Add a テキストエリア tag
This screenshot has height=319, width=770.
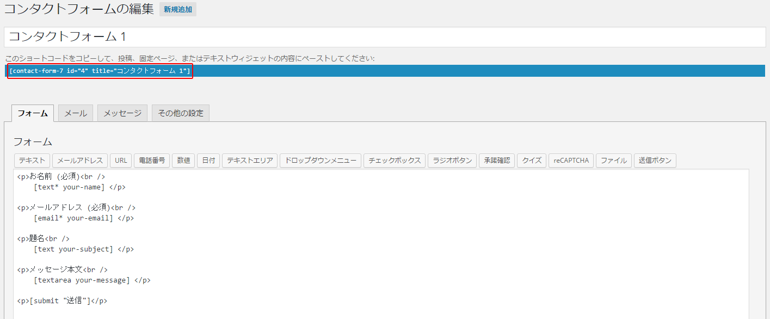[250, 161]
